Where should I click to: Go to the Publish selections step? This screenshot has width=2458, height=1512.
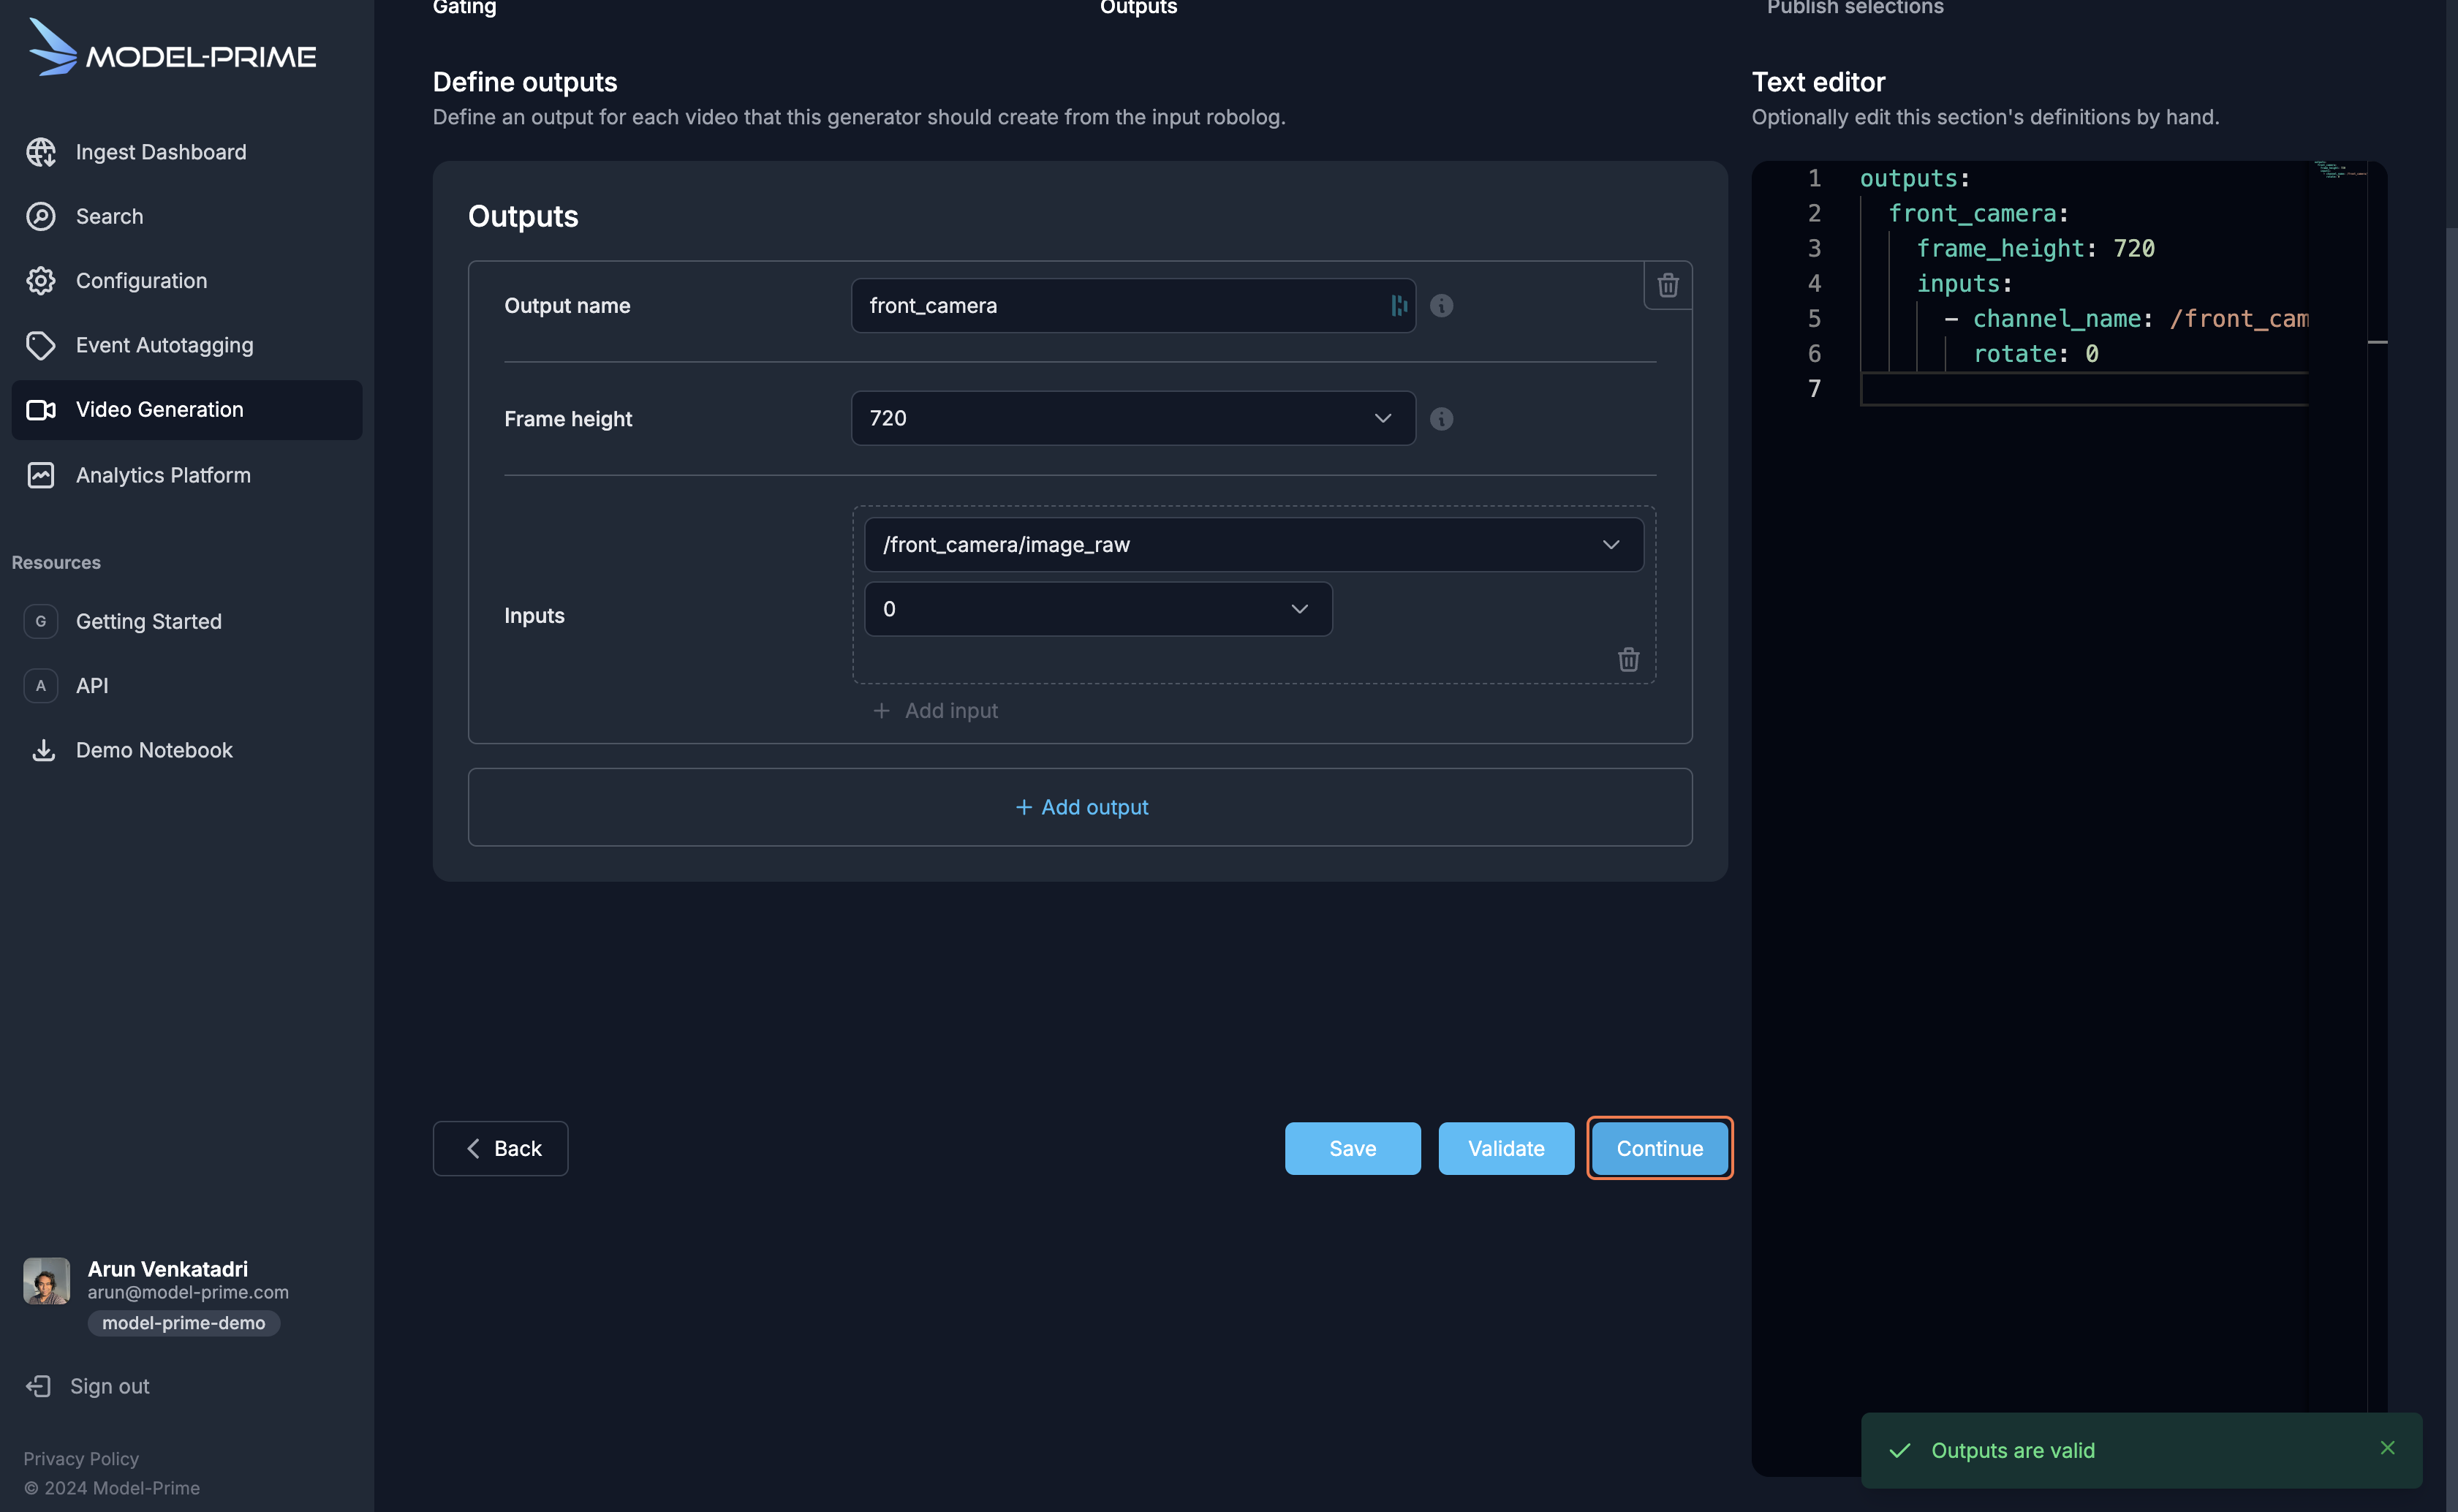[1855, 7]
